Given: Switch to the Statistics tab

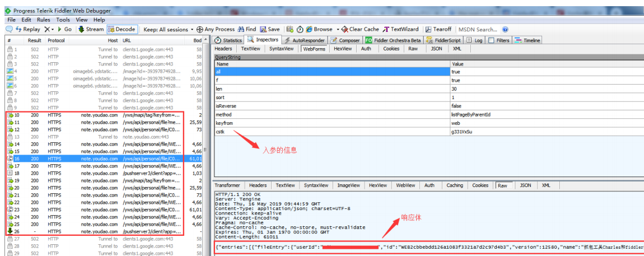Looking at the screenshot, I should pos(228,40).
